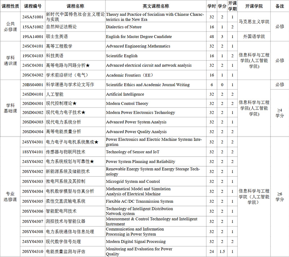Select course code 15SA51002
Viewport: 289px width, 257px height.
pyautogui.click(x=33, y=27)
